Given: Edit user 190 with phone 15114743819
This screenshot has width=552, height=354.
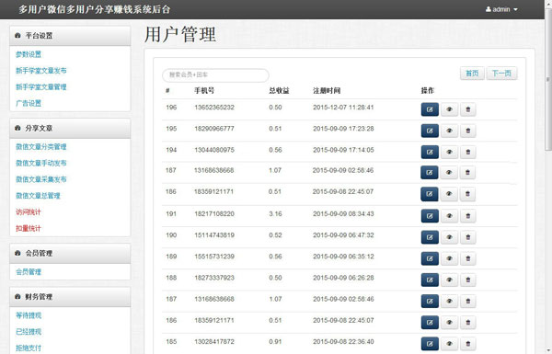Looking at the screenshot, I should coord(430,237).
